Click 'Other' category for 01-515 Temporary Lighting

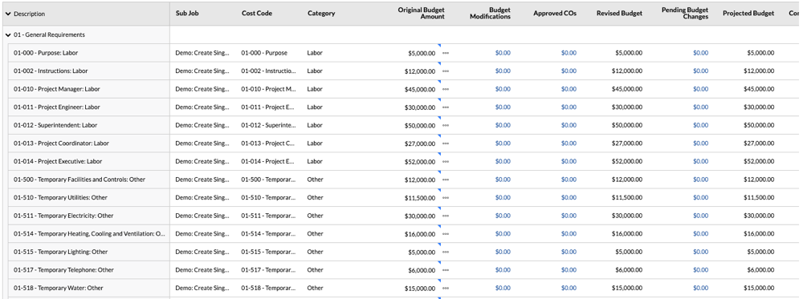pos(315,252)
